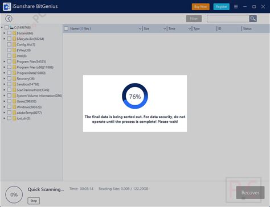Click the $Recycle.Bin folder icon
The image size is (270, 207).
tap(14, 39)
